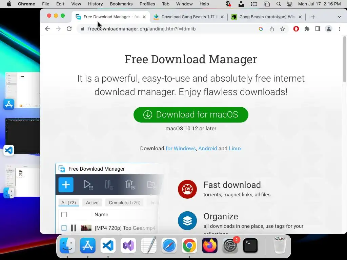Click the padlock site info icon

(83, 29)
